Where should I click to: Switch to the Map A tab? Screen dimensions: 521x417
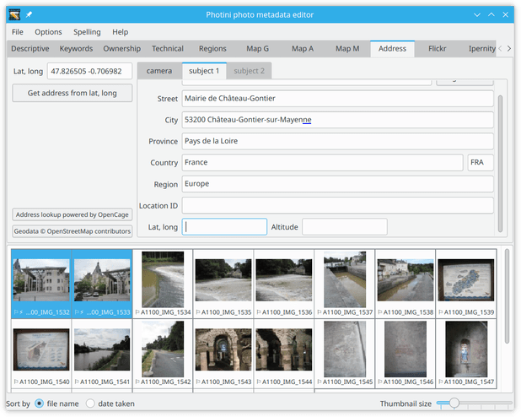(302, 49)
